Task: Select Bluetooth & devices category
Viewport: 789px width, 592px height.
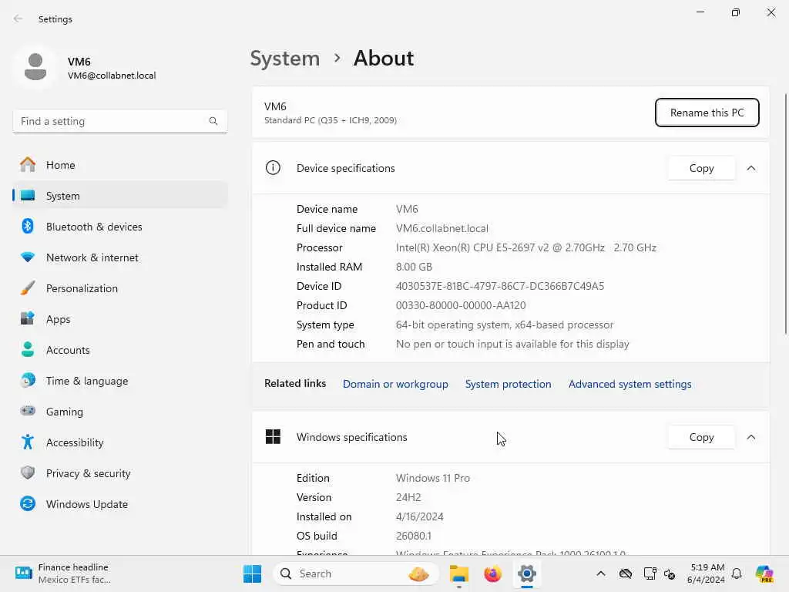Action: coord(119,227)
